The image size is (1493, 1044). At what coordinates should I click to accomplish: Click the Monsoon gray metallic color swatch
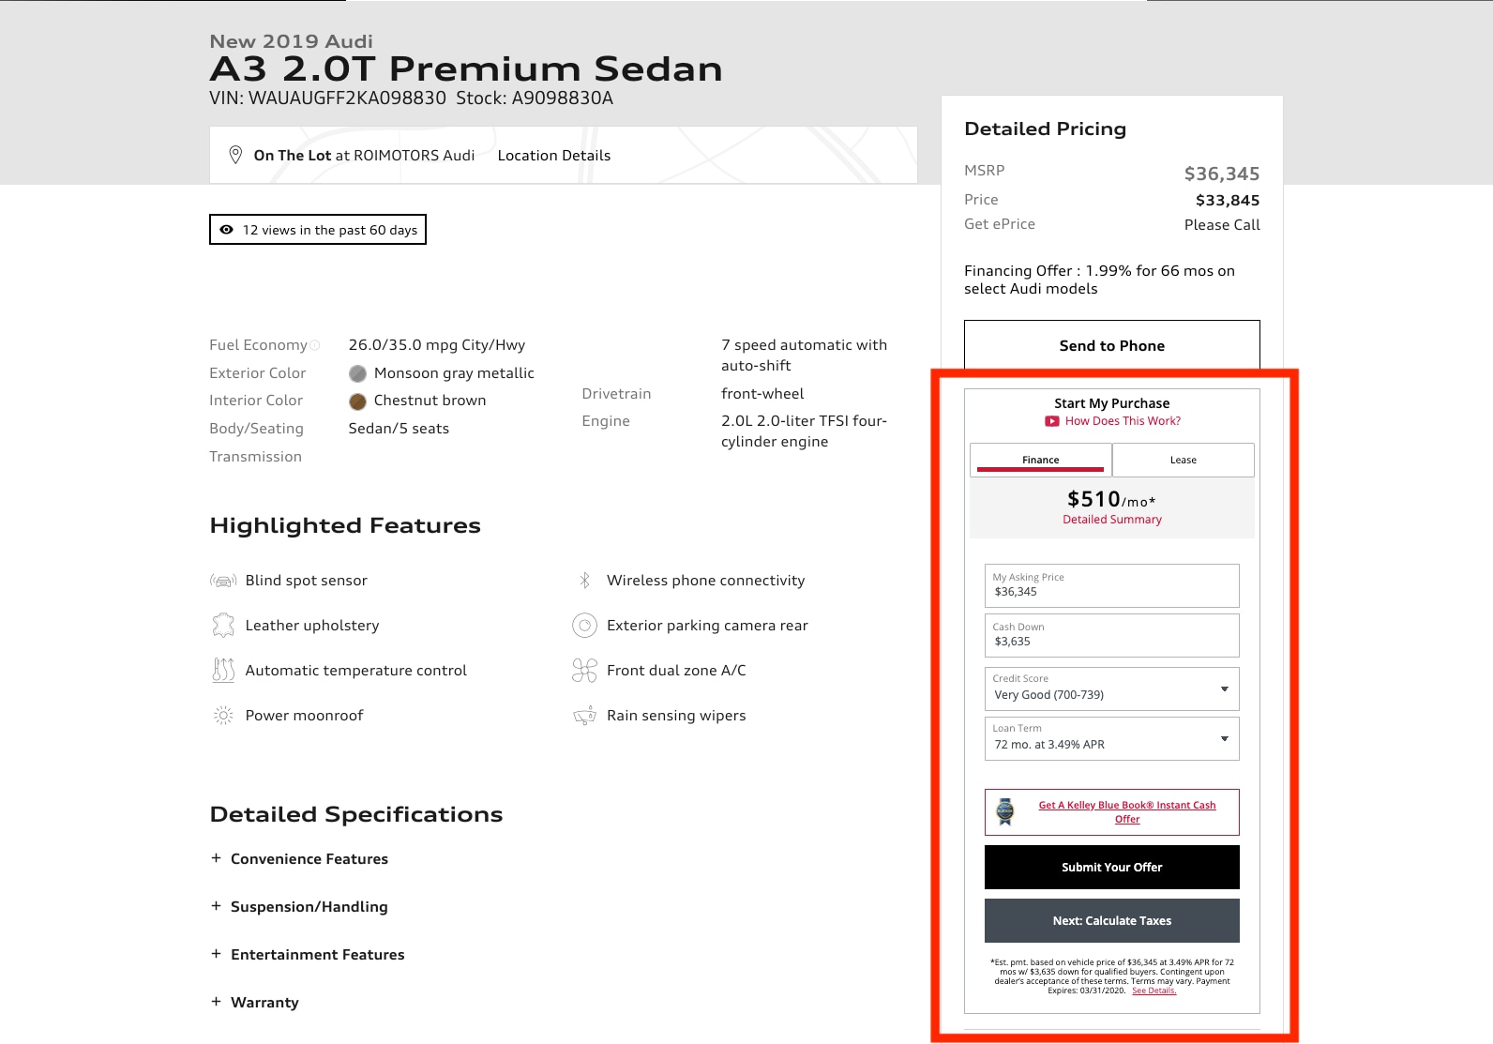[x=357, y=373]
